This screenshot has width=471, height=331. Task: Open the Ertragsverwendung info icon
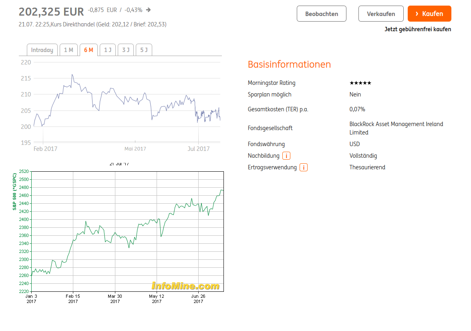pos(304,167)
